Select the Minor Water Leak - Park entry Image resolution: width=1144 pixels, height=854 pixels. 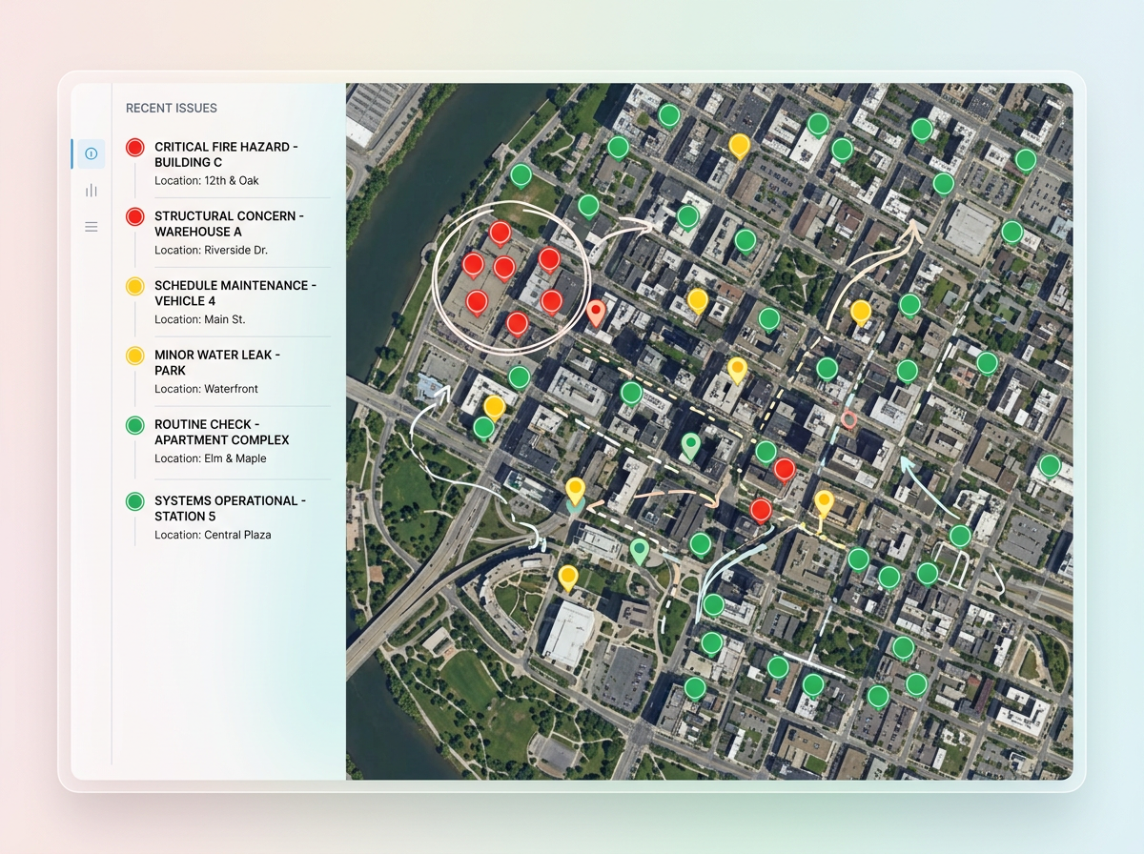[216, 362]
